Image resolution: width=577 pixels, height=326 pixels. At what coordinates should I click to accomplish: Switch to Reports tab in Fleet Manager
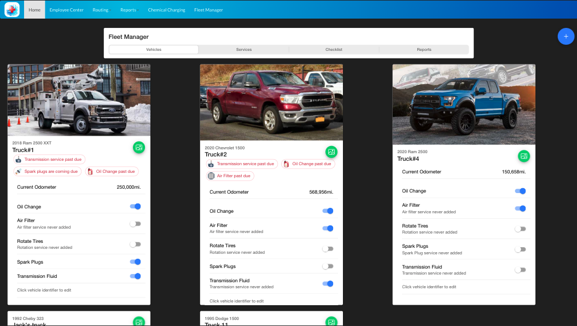point(424,49)
